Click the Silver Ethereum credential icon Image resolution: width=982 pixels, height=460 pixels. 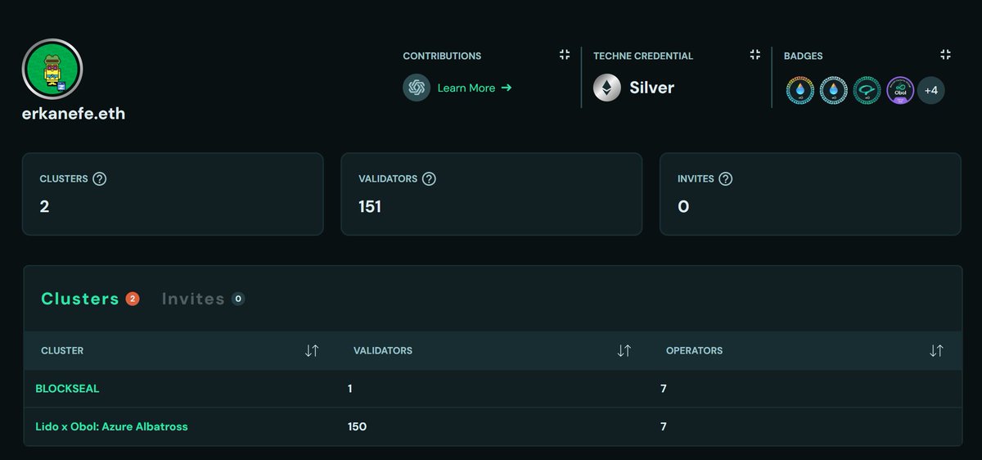coord(607,88)
